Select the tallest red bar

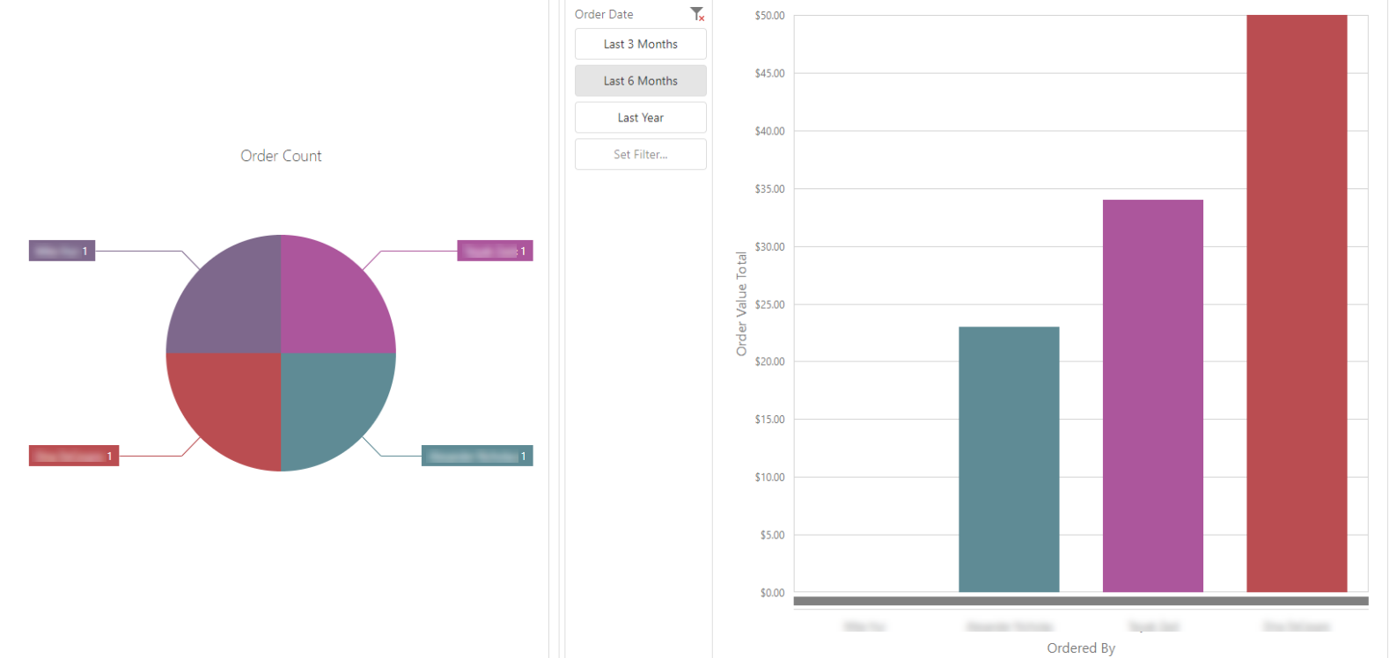click(1297, 303)
